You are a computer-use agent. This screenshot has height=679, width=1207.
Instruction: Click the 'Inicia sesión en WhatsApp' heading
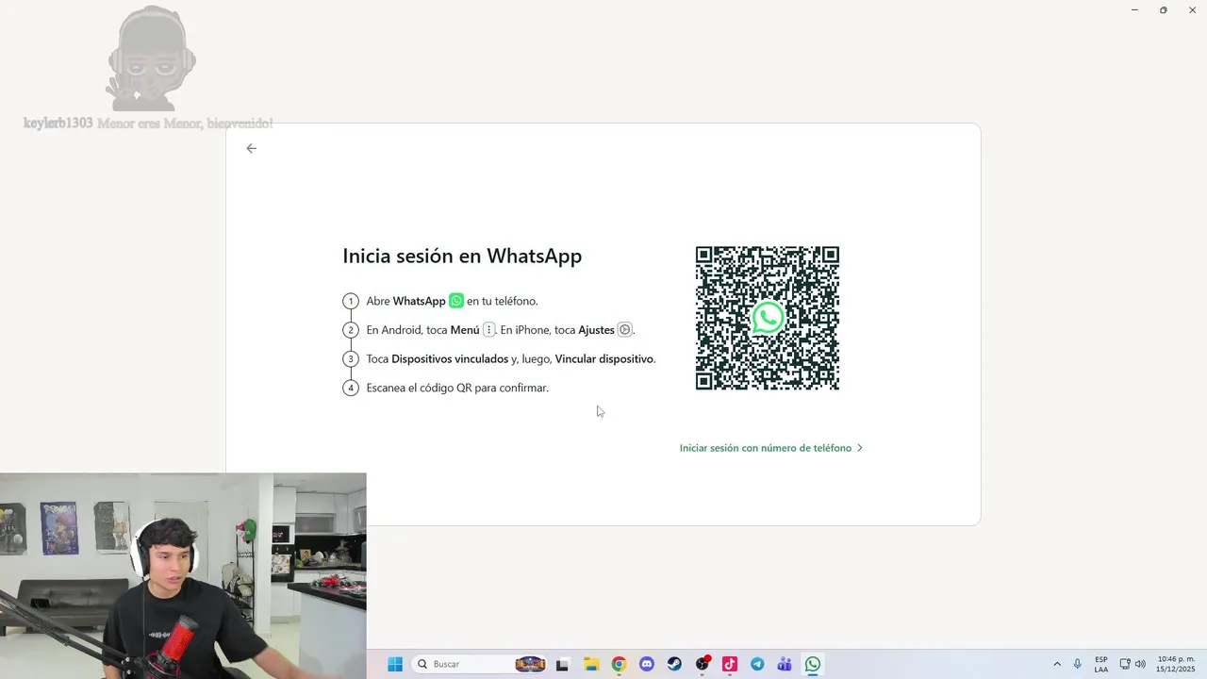[462, 256]
